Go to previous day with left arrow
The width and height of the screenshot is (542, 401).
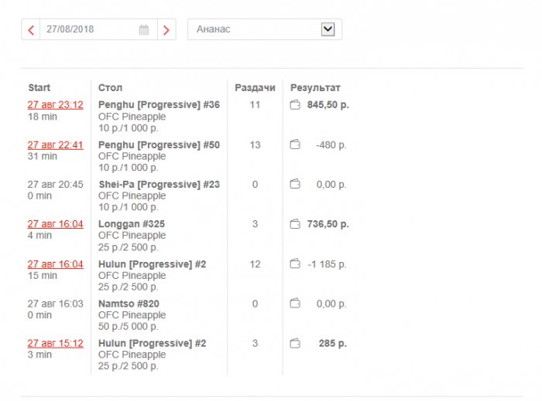tap(31, 30)
